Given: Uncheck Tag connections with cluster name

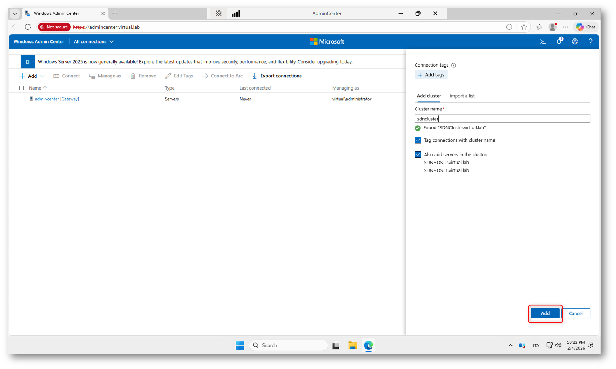Looking at the screenshot, I should tap(418, 140).
